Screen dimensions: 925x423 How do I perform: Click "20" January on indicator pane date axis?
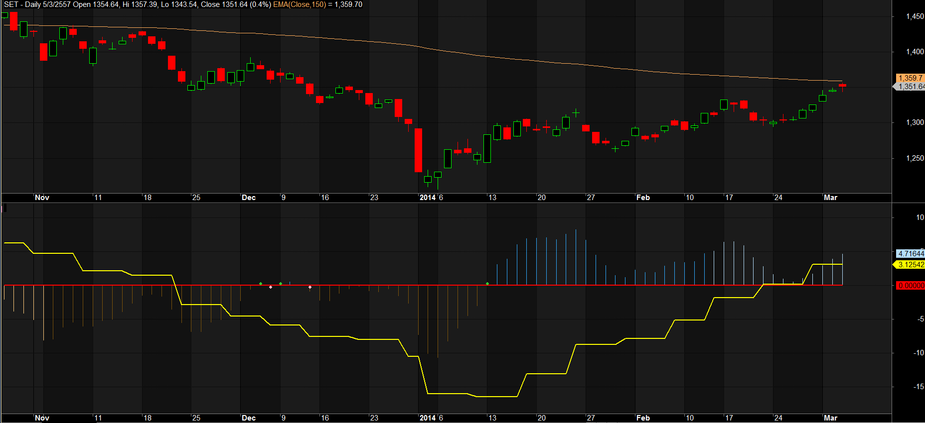click(x=542, y=418)
